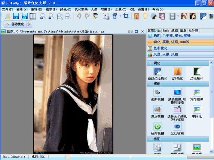Click the effects panel scroll-up arrow
Image resolution: width=214 pixels, height=160 pixels.
[211, 63]
